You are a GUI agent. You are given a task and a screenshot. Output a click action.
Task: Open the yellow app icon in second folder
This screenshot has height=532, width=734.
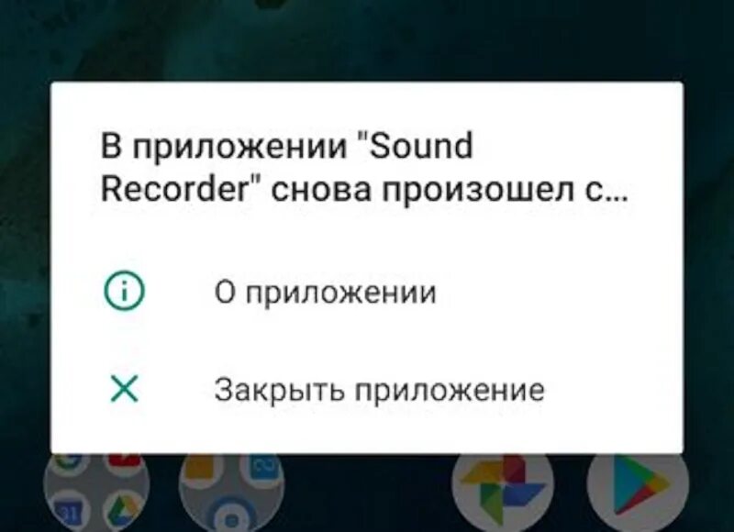click(x=202, y=468)
